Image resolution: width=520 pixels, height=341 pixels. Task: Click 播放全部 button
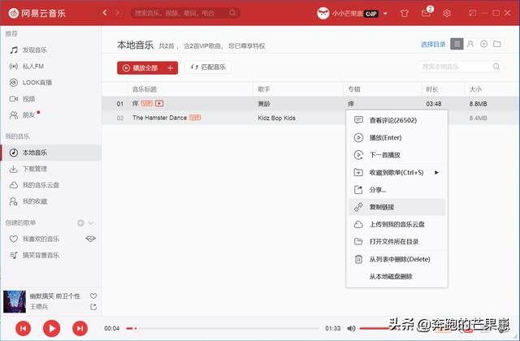[x=141, y=68]
